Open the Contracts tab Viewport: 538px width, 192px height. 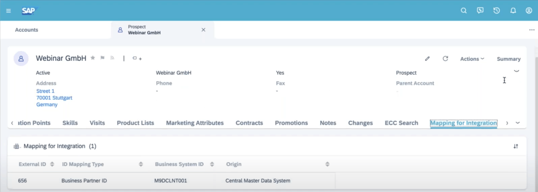click(249, 123)
